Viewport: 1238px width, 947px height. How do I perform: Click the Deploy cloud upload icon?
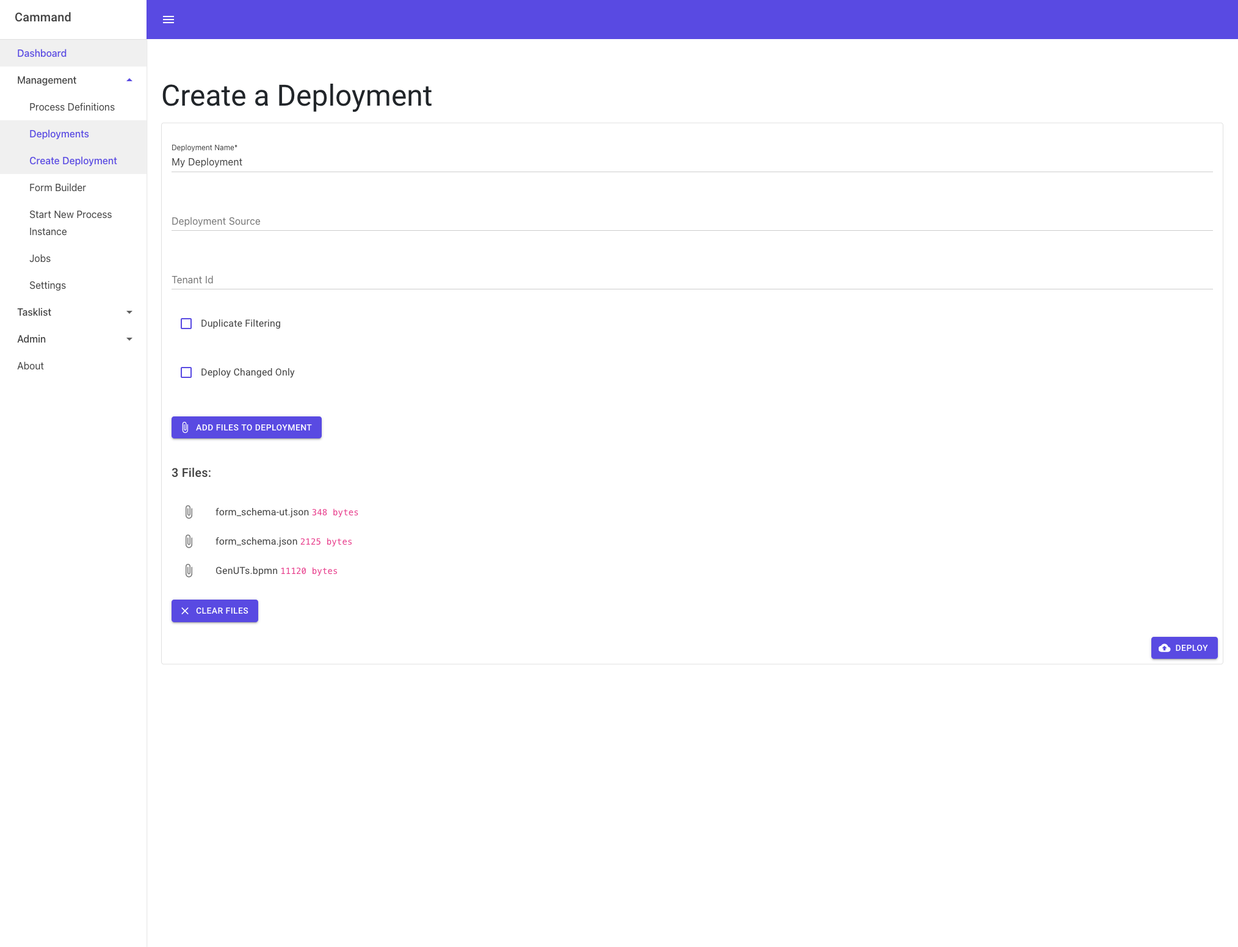[x=1167, y=648]
